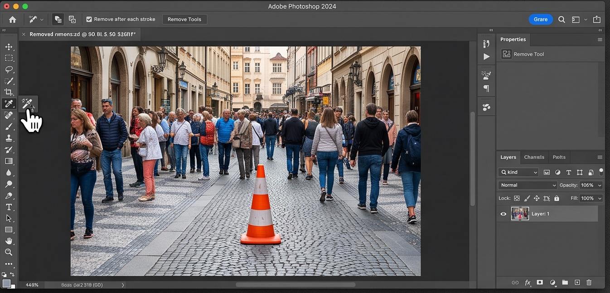Select the Pen tool
The width and height of the screenshot is (610, 293).
pos(9,196)
